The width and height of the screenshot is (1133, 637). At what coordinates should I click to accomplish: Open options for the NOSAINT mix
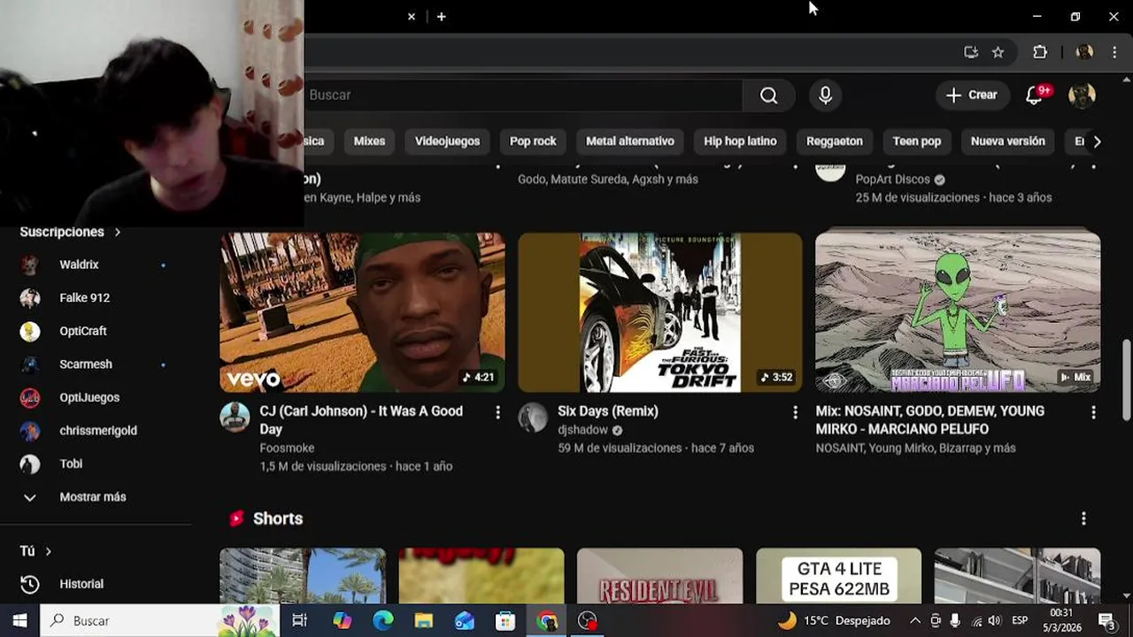coord(1093,412)
